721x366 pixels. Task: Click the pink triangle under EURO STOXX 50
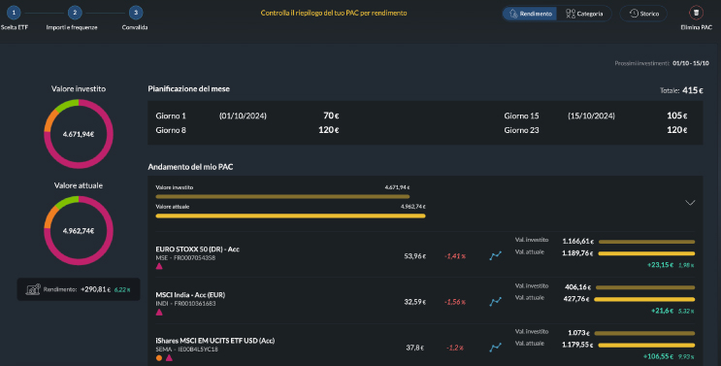(159, 266)
